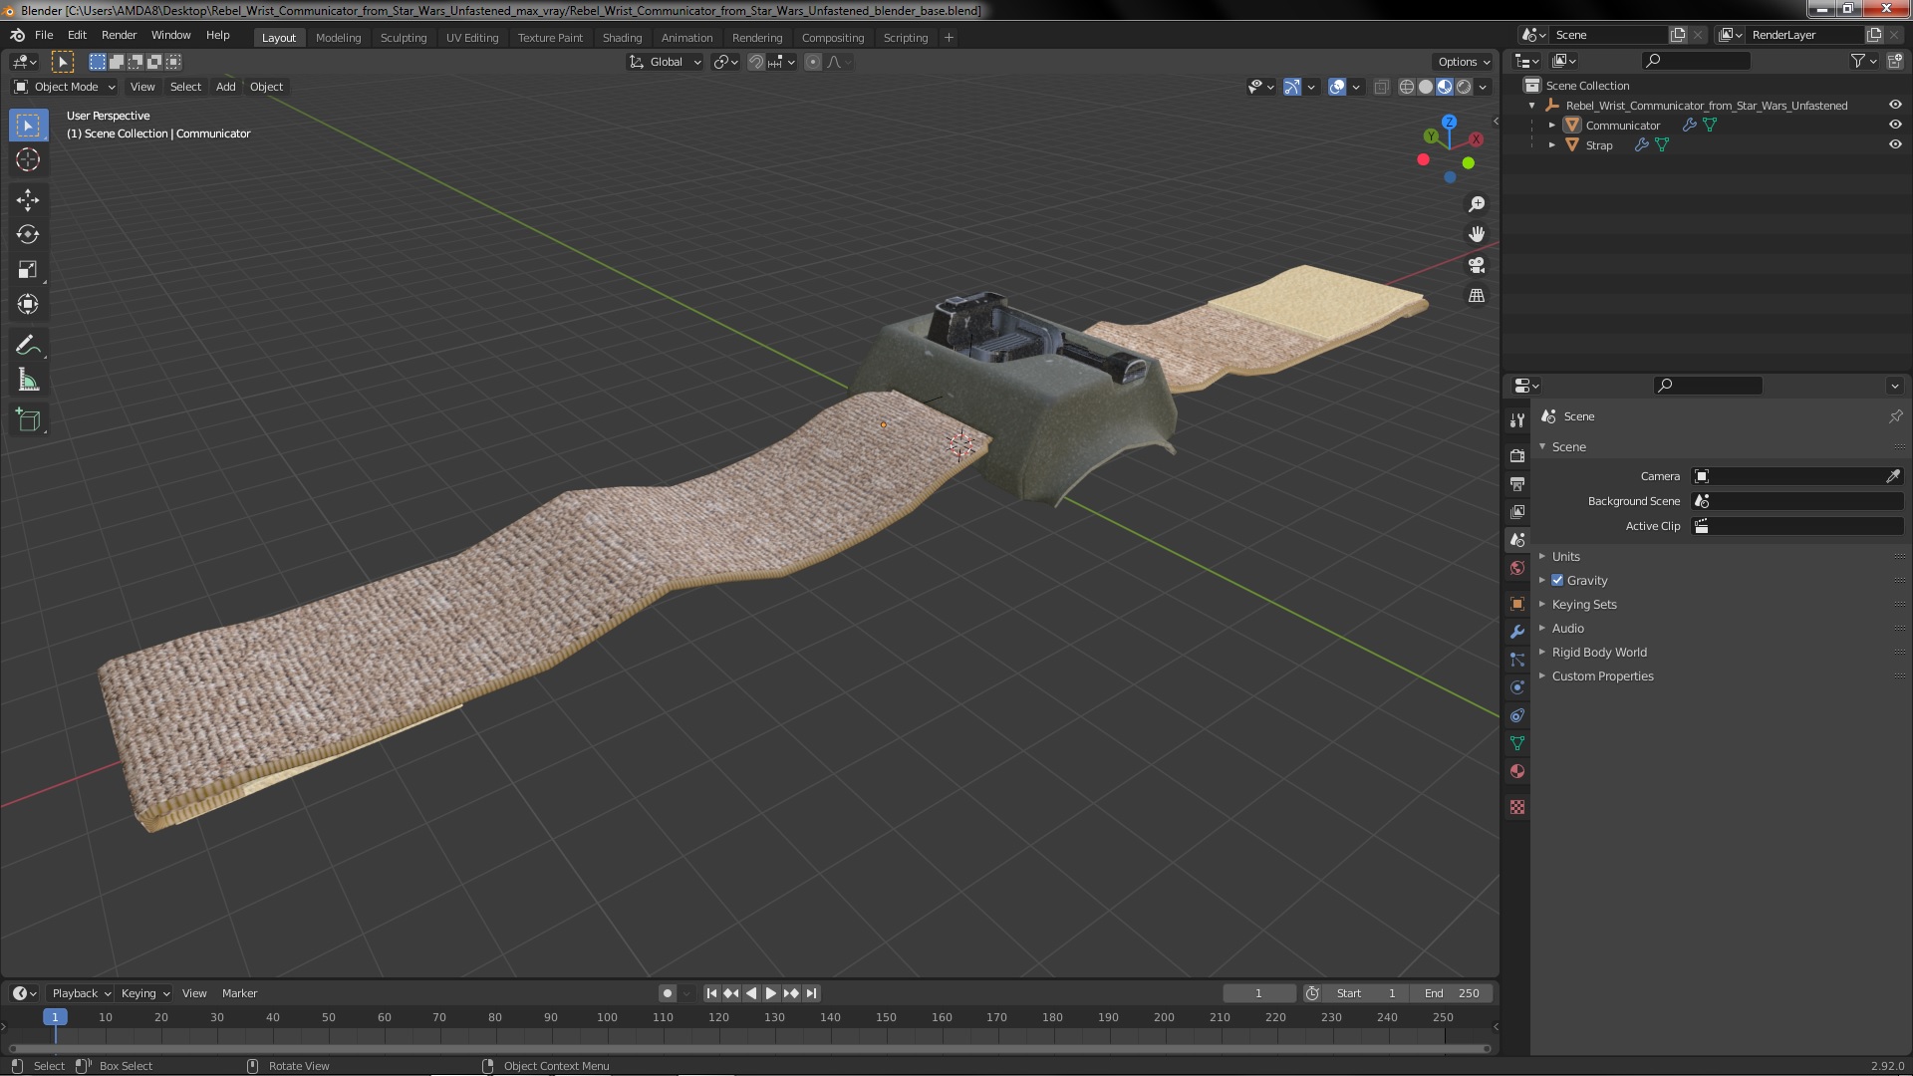Switch to wireframe shading mode
The width and height of the screenshot is (1913, 1076).
point(1407,87)
